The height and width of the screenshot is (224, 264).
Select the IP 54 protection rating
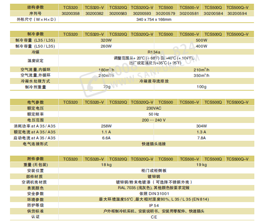(154, 205)
